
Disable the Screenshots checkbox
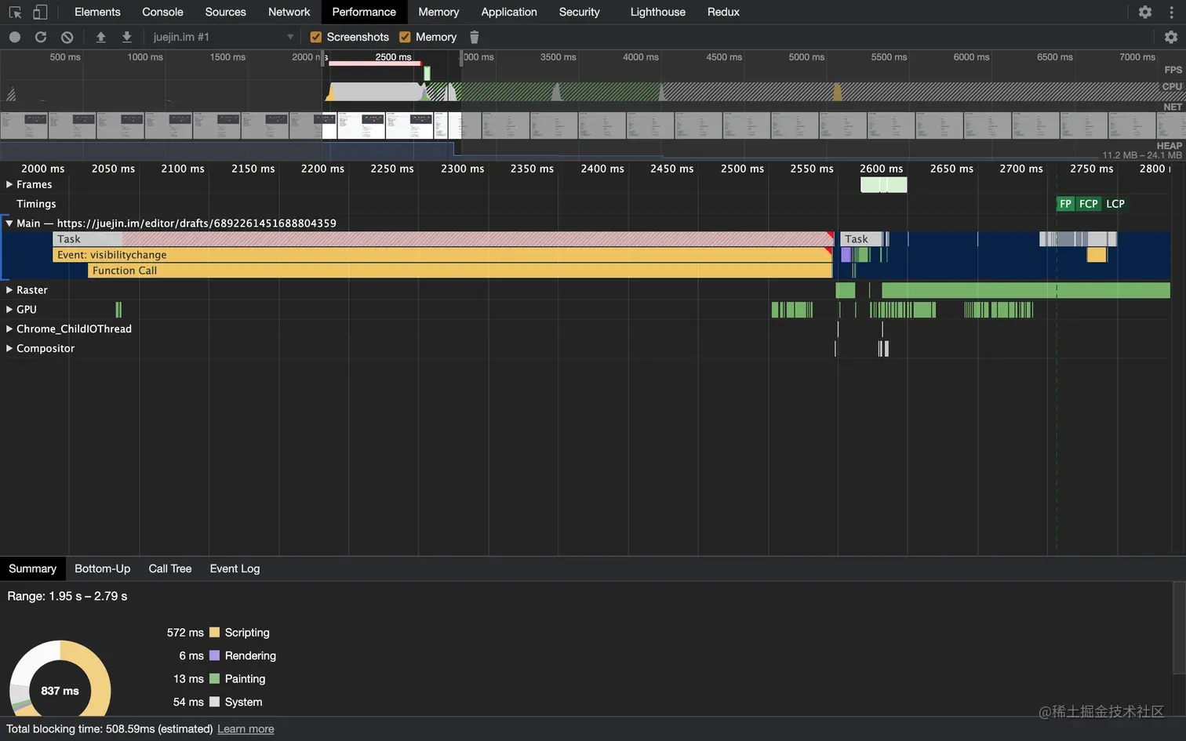(316, 37)
